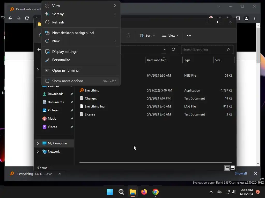Select the License text document

[156, 114]
